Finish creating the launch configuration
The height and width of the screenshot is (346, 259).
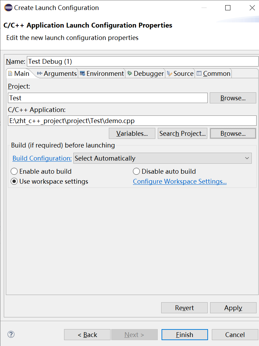[x=185, y=334]
